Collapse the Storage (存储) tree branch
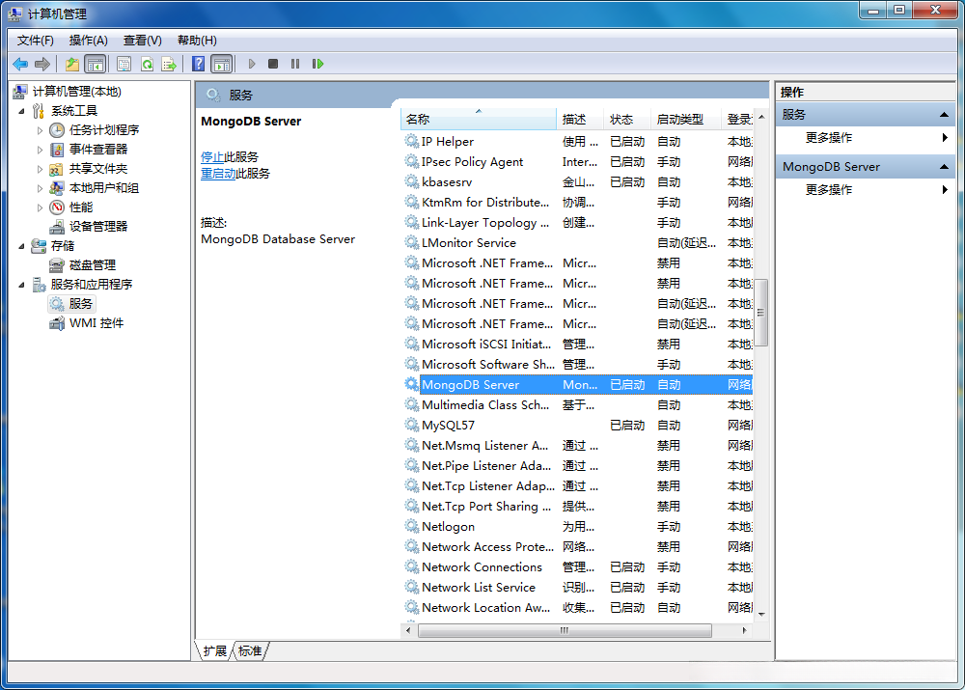 (22, 245)
